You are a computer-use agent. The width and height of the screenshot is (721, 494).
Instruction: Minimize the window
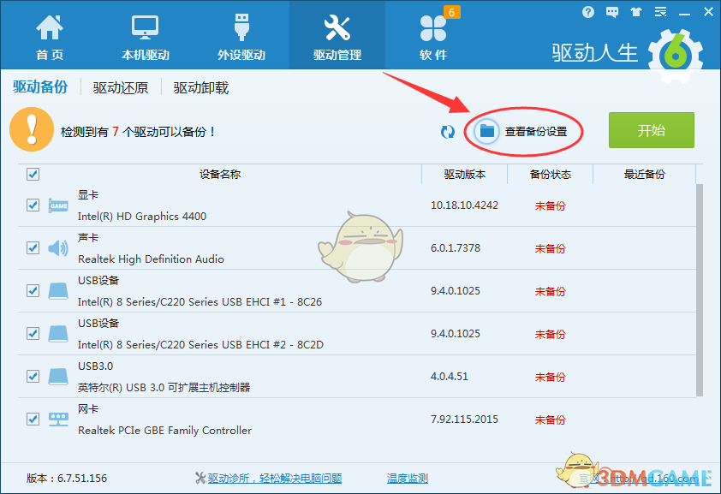tap(685, 14)
